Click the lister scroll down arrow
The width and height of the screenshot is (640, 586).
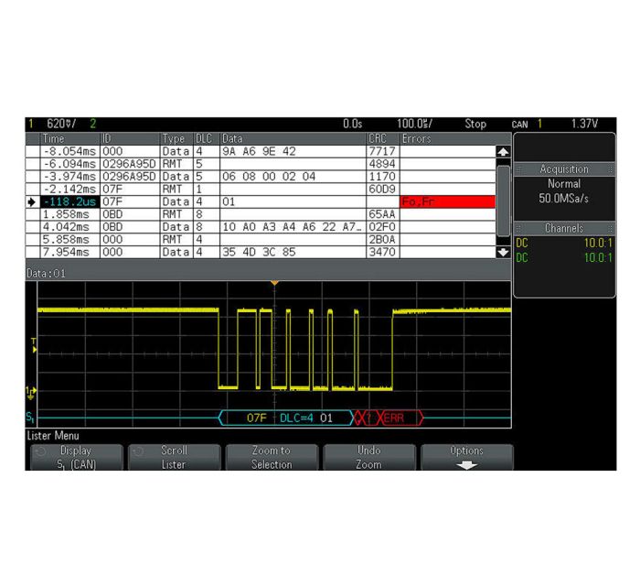(x=503, y=252)
